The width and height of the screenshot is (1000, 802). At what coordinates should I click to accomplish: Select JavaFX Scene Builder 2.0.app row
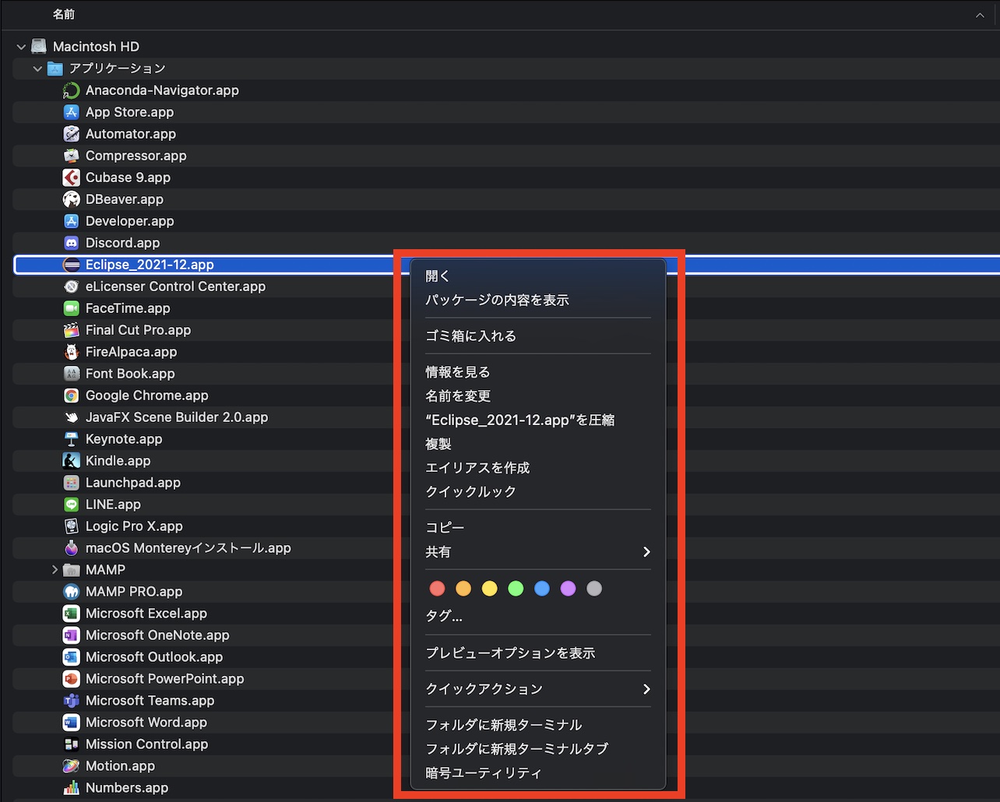coord(506,417)
